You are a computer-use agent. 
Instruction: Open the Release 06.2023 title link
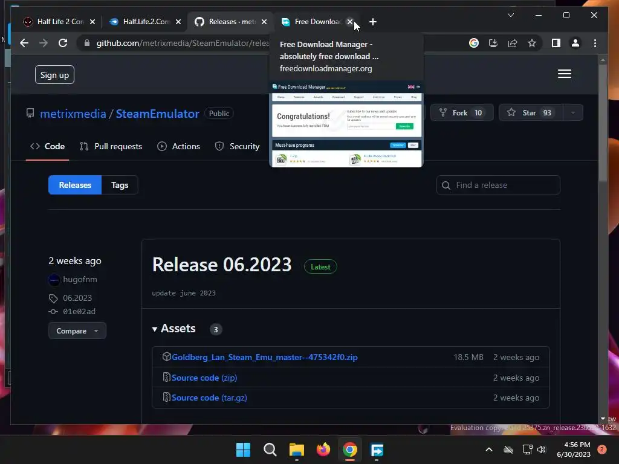point(222,265)
